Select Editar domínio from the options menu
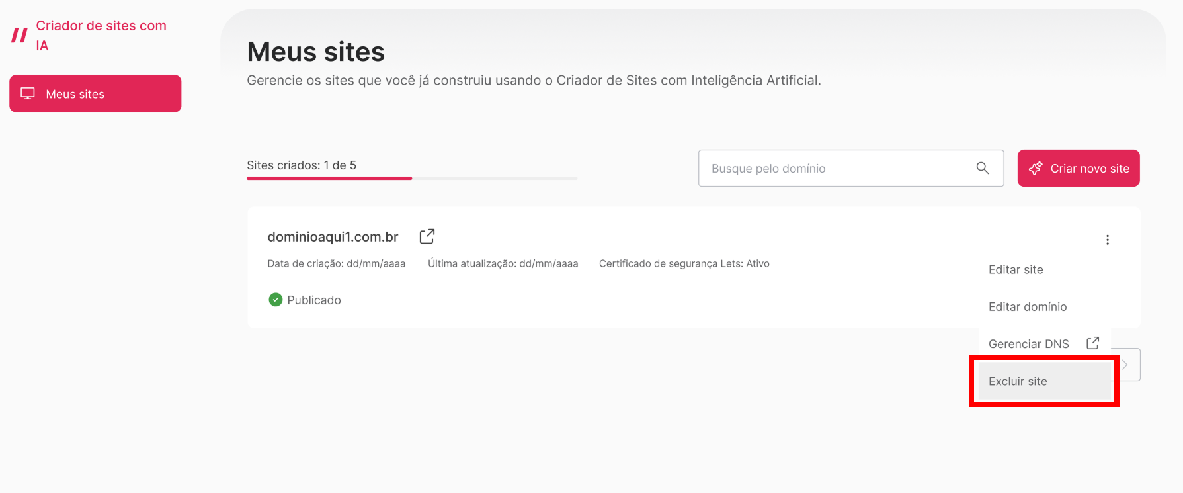 tap(1028, 306)
